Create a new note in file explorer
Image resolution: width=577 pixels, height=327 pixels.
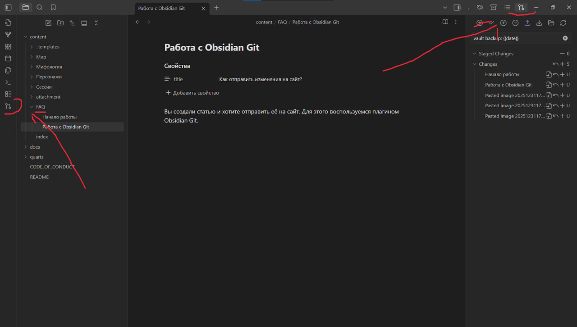tap(49, 23)
